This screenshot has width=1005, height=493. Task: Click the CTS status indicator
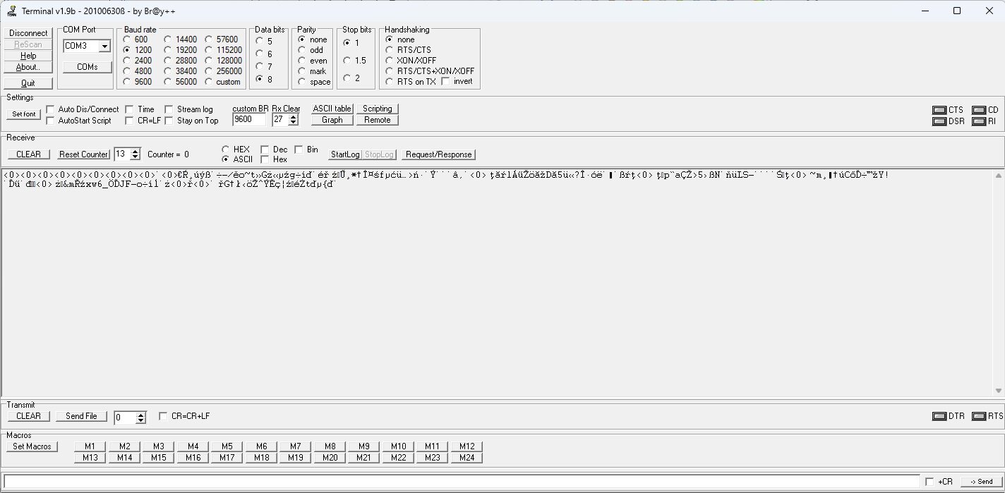939,110
